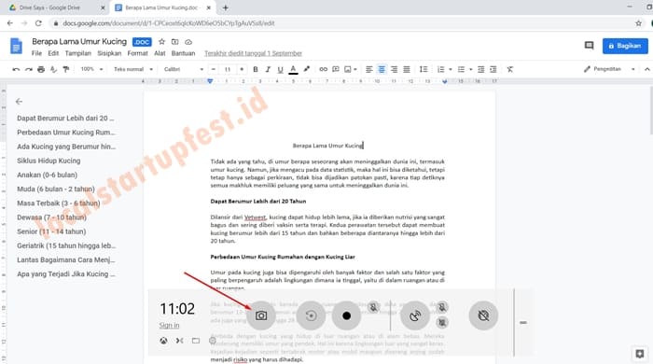Add a comment from the toolbar
The image size is (653, 364).
tap(336, 70)
